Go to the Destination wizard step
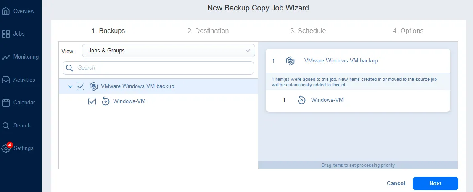This screenshot has width=473, height=192. 208,31
